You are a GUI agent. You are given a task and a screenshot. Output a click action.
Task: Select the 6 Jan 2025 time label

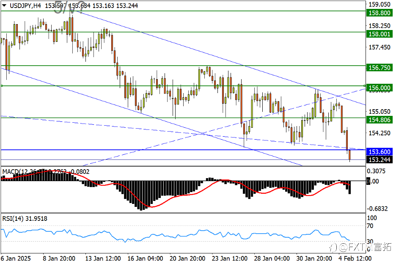[x=16, y=258]
